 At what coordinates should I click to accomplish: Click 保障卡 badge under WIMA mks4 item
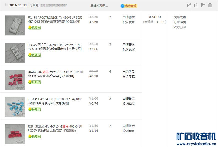coord(34,82)
